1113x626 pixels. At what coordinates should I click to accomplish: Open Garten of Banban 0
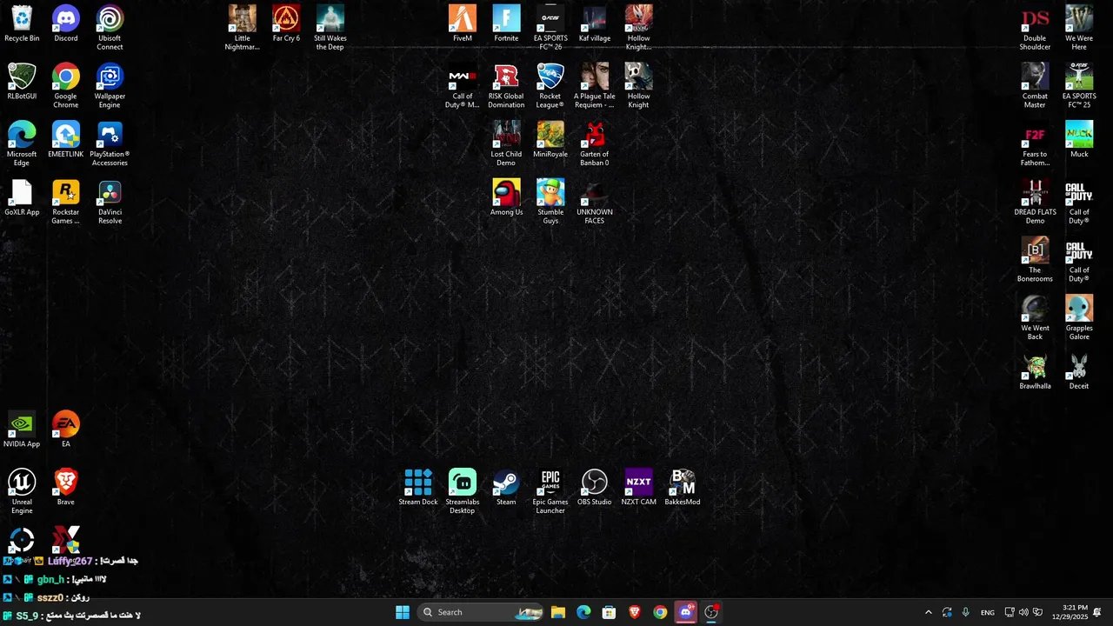coord(595,143)
